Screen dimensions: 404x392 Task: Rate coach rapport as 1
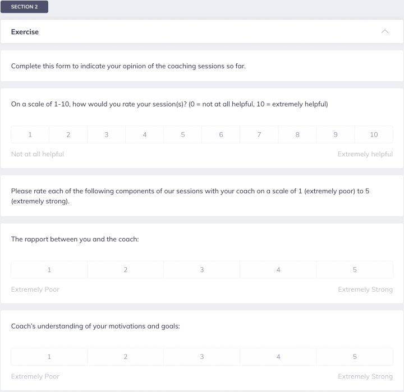pyautogui.click(x=49, y=270)
